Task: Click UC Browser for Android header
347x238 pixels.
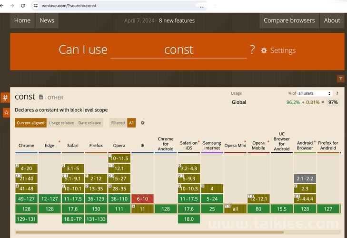Action: (281, 141)
